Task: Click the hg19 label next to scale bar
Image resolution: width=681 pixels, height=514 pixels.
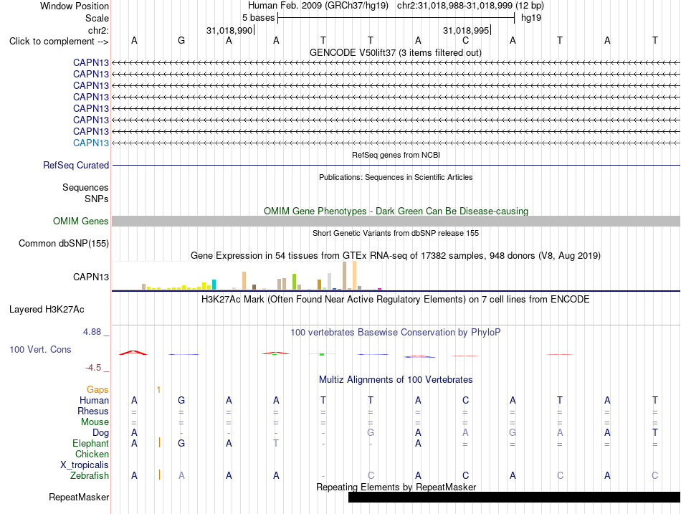Action: [531, 18]
